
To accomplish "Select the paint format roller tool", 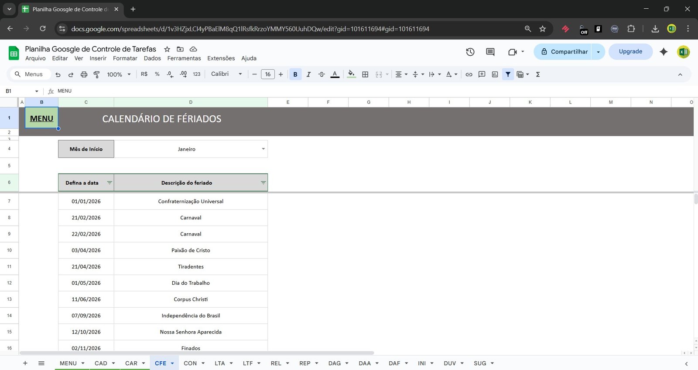I will coord(96,74).
